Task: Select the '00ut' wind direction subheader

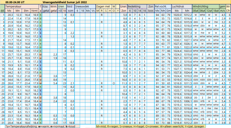Action: coord(196,11)
